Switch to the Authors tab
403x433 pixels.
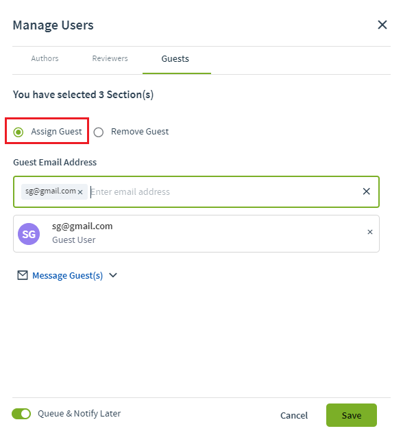click(x=45, y=58)
